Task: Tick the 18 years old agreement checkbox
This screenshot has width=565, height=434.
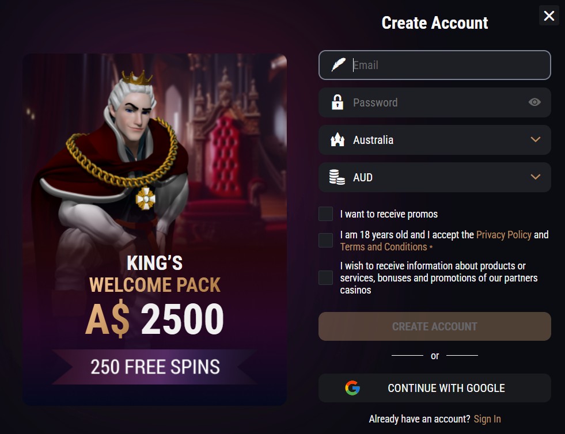Action: click(326, 241)
